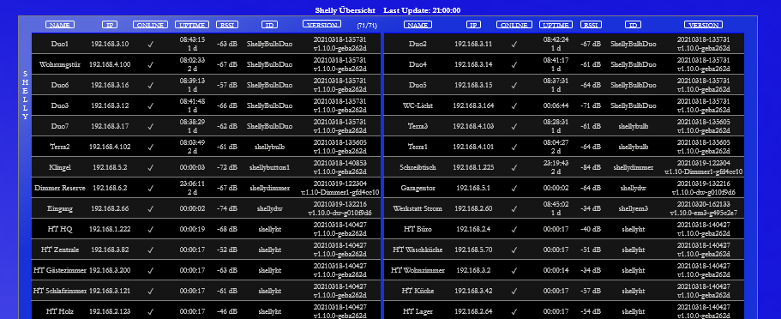Click the online checkmark for HT Küche

click(x=514, y=291)
